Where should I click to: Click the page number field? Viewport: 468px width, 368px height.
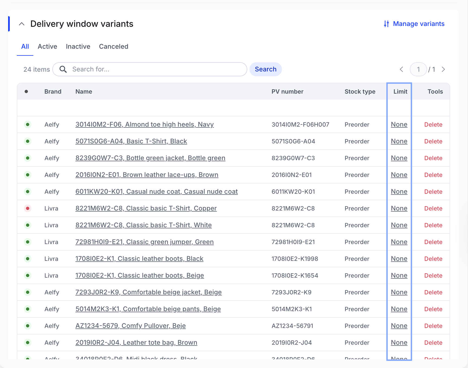pyautogui.click(x=418, y=69)
